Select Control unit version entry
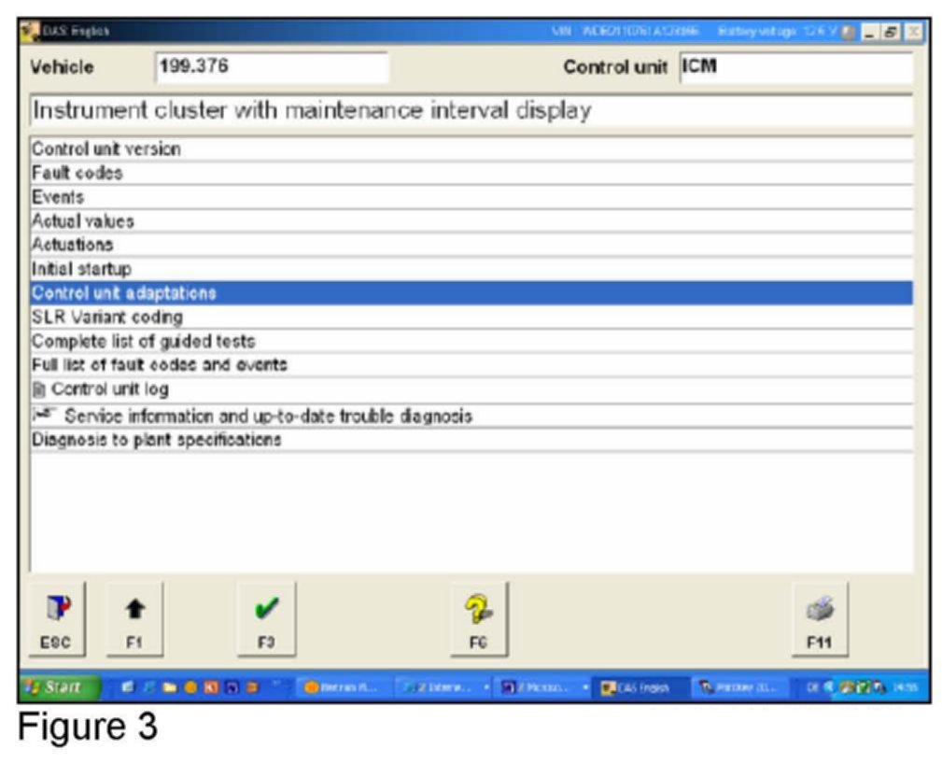Viewport: 942px width, 763px height. 105,148
